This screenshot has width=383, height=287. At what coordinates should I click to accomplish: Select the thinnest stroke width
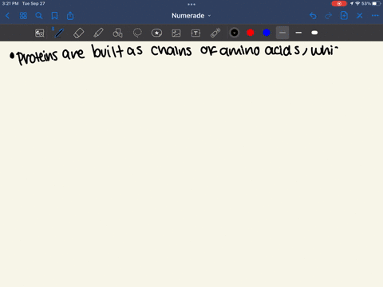click(282, 33)
